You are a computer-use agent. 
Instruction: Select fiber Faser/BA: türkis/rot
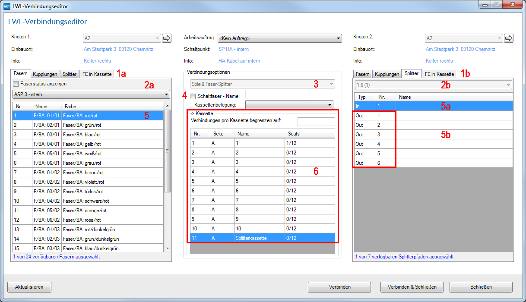coord(88,191)
